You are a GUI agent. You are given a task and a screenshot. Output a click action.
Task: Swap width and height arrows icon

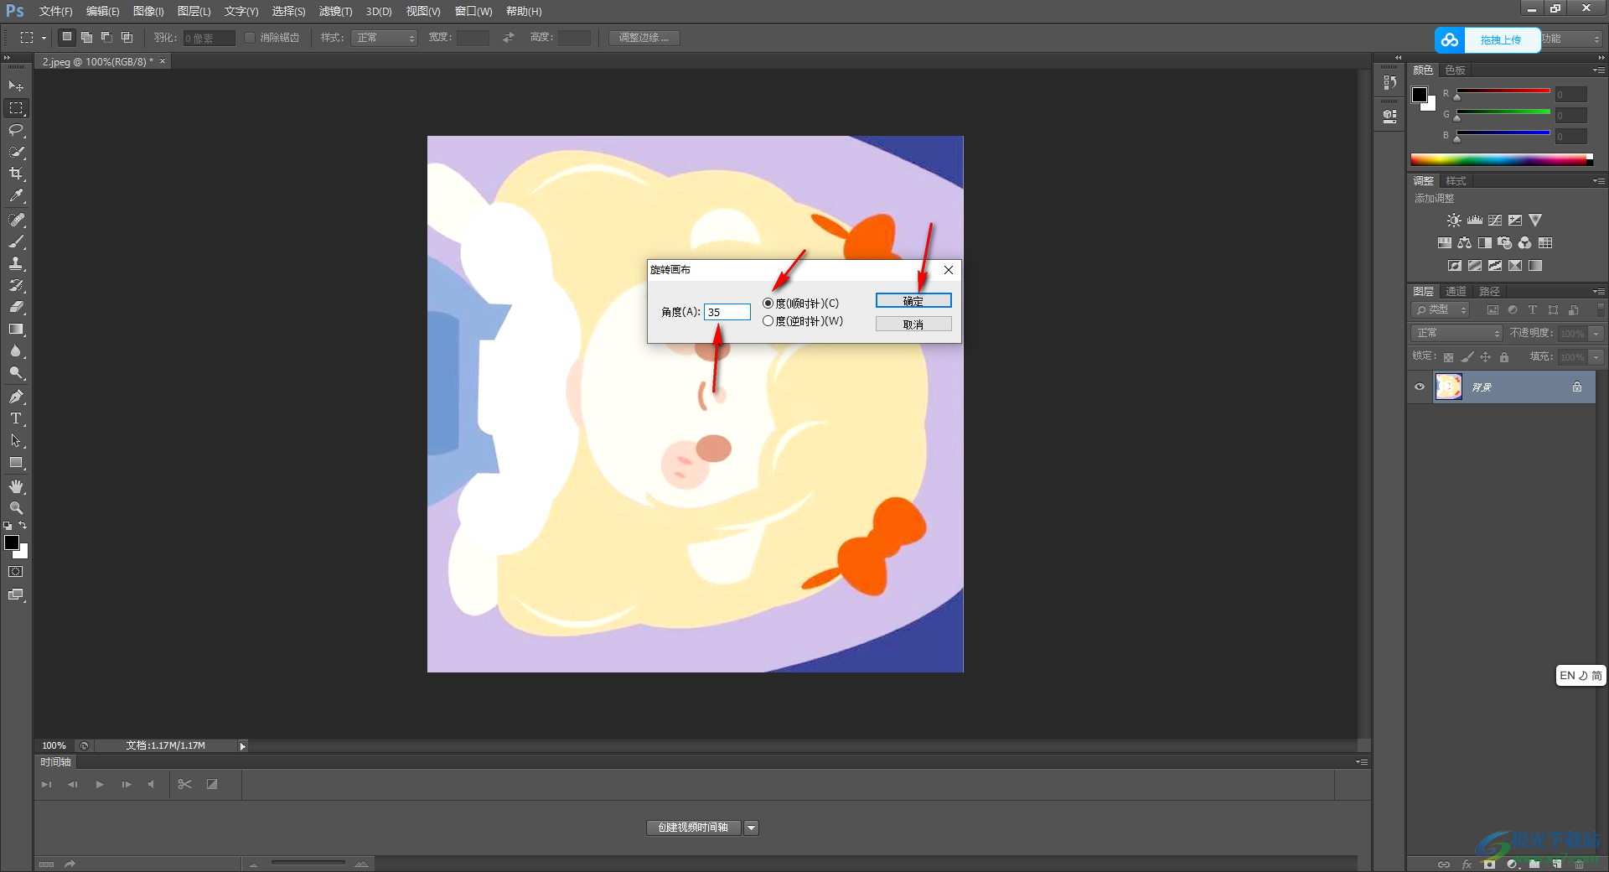pyautogui.click(x=509, y=38)
